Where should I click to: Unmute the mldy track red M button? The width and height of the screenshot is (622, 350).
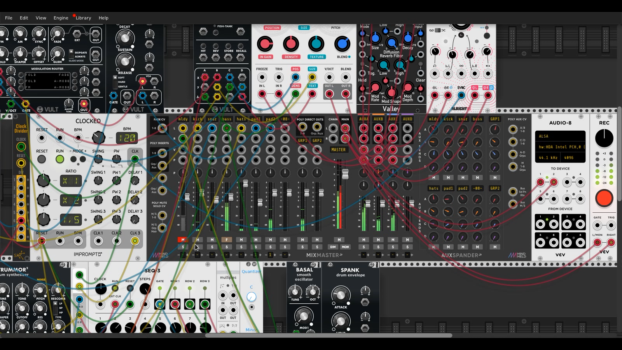pyautogui.click(x=183, y=240)
